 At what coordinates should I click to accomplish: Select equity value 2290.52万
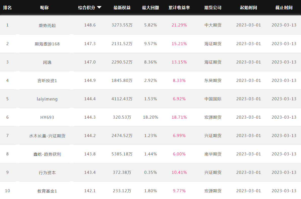click(122, 62)
